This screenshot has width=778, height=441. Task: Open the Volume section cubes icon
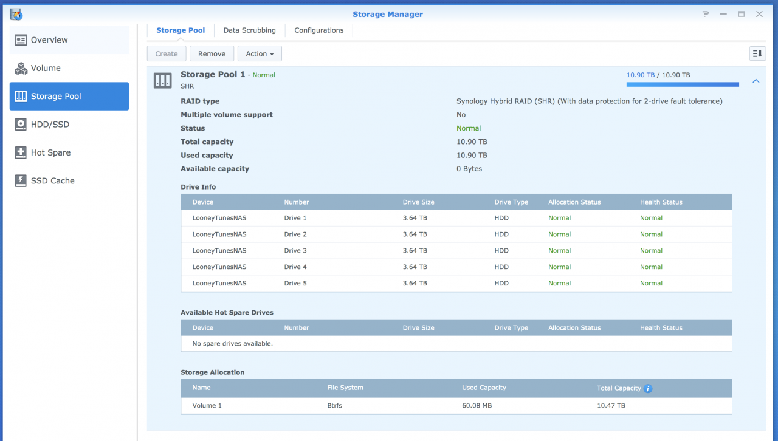click(x=21, y=68)
